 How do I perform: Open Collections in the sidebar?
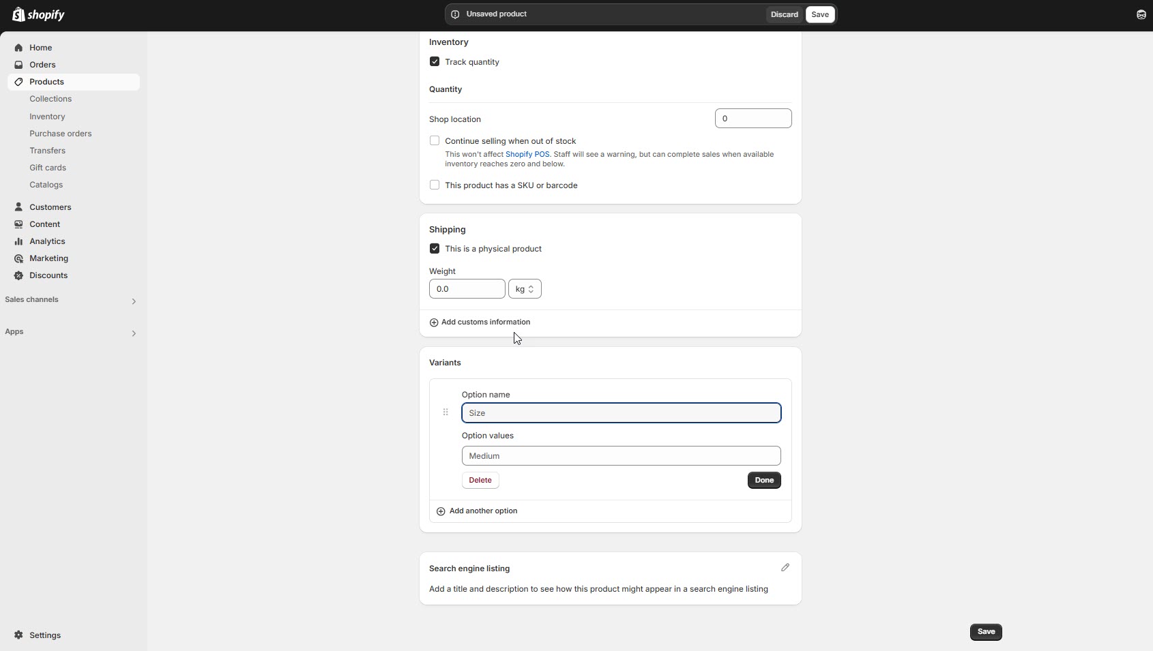[x=50, y=99]
